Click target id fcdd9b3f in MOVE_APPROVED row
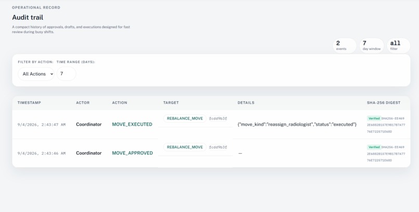 coord(218,147)
